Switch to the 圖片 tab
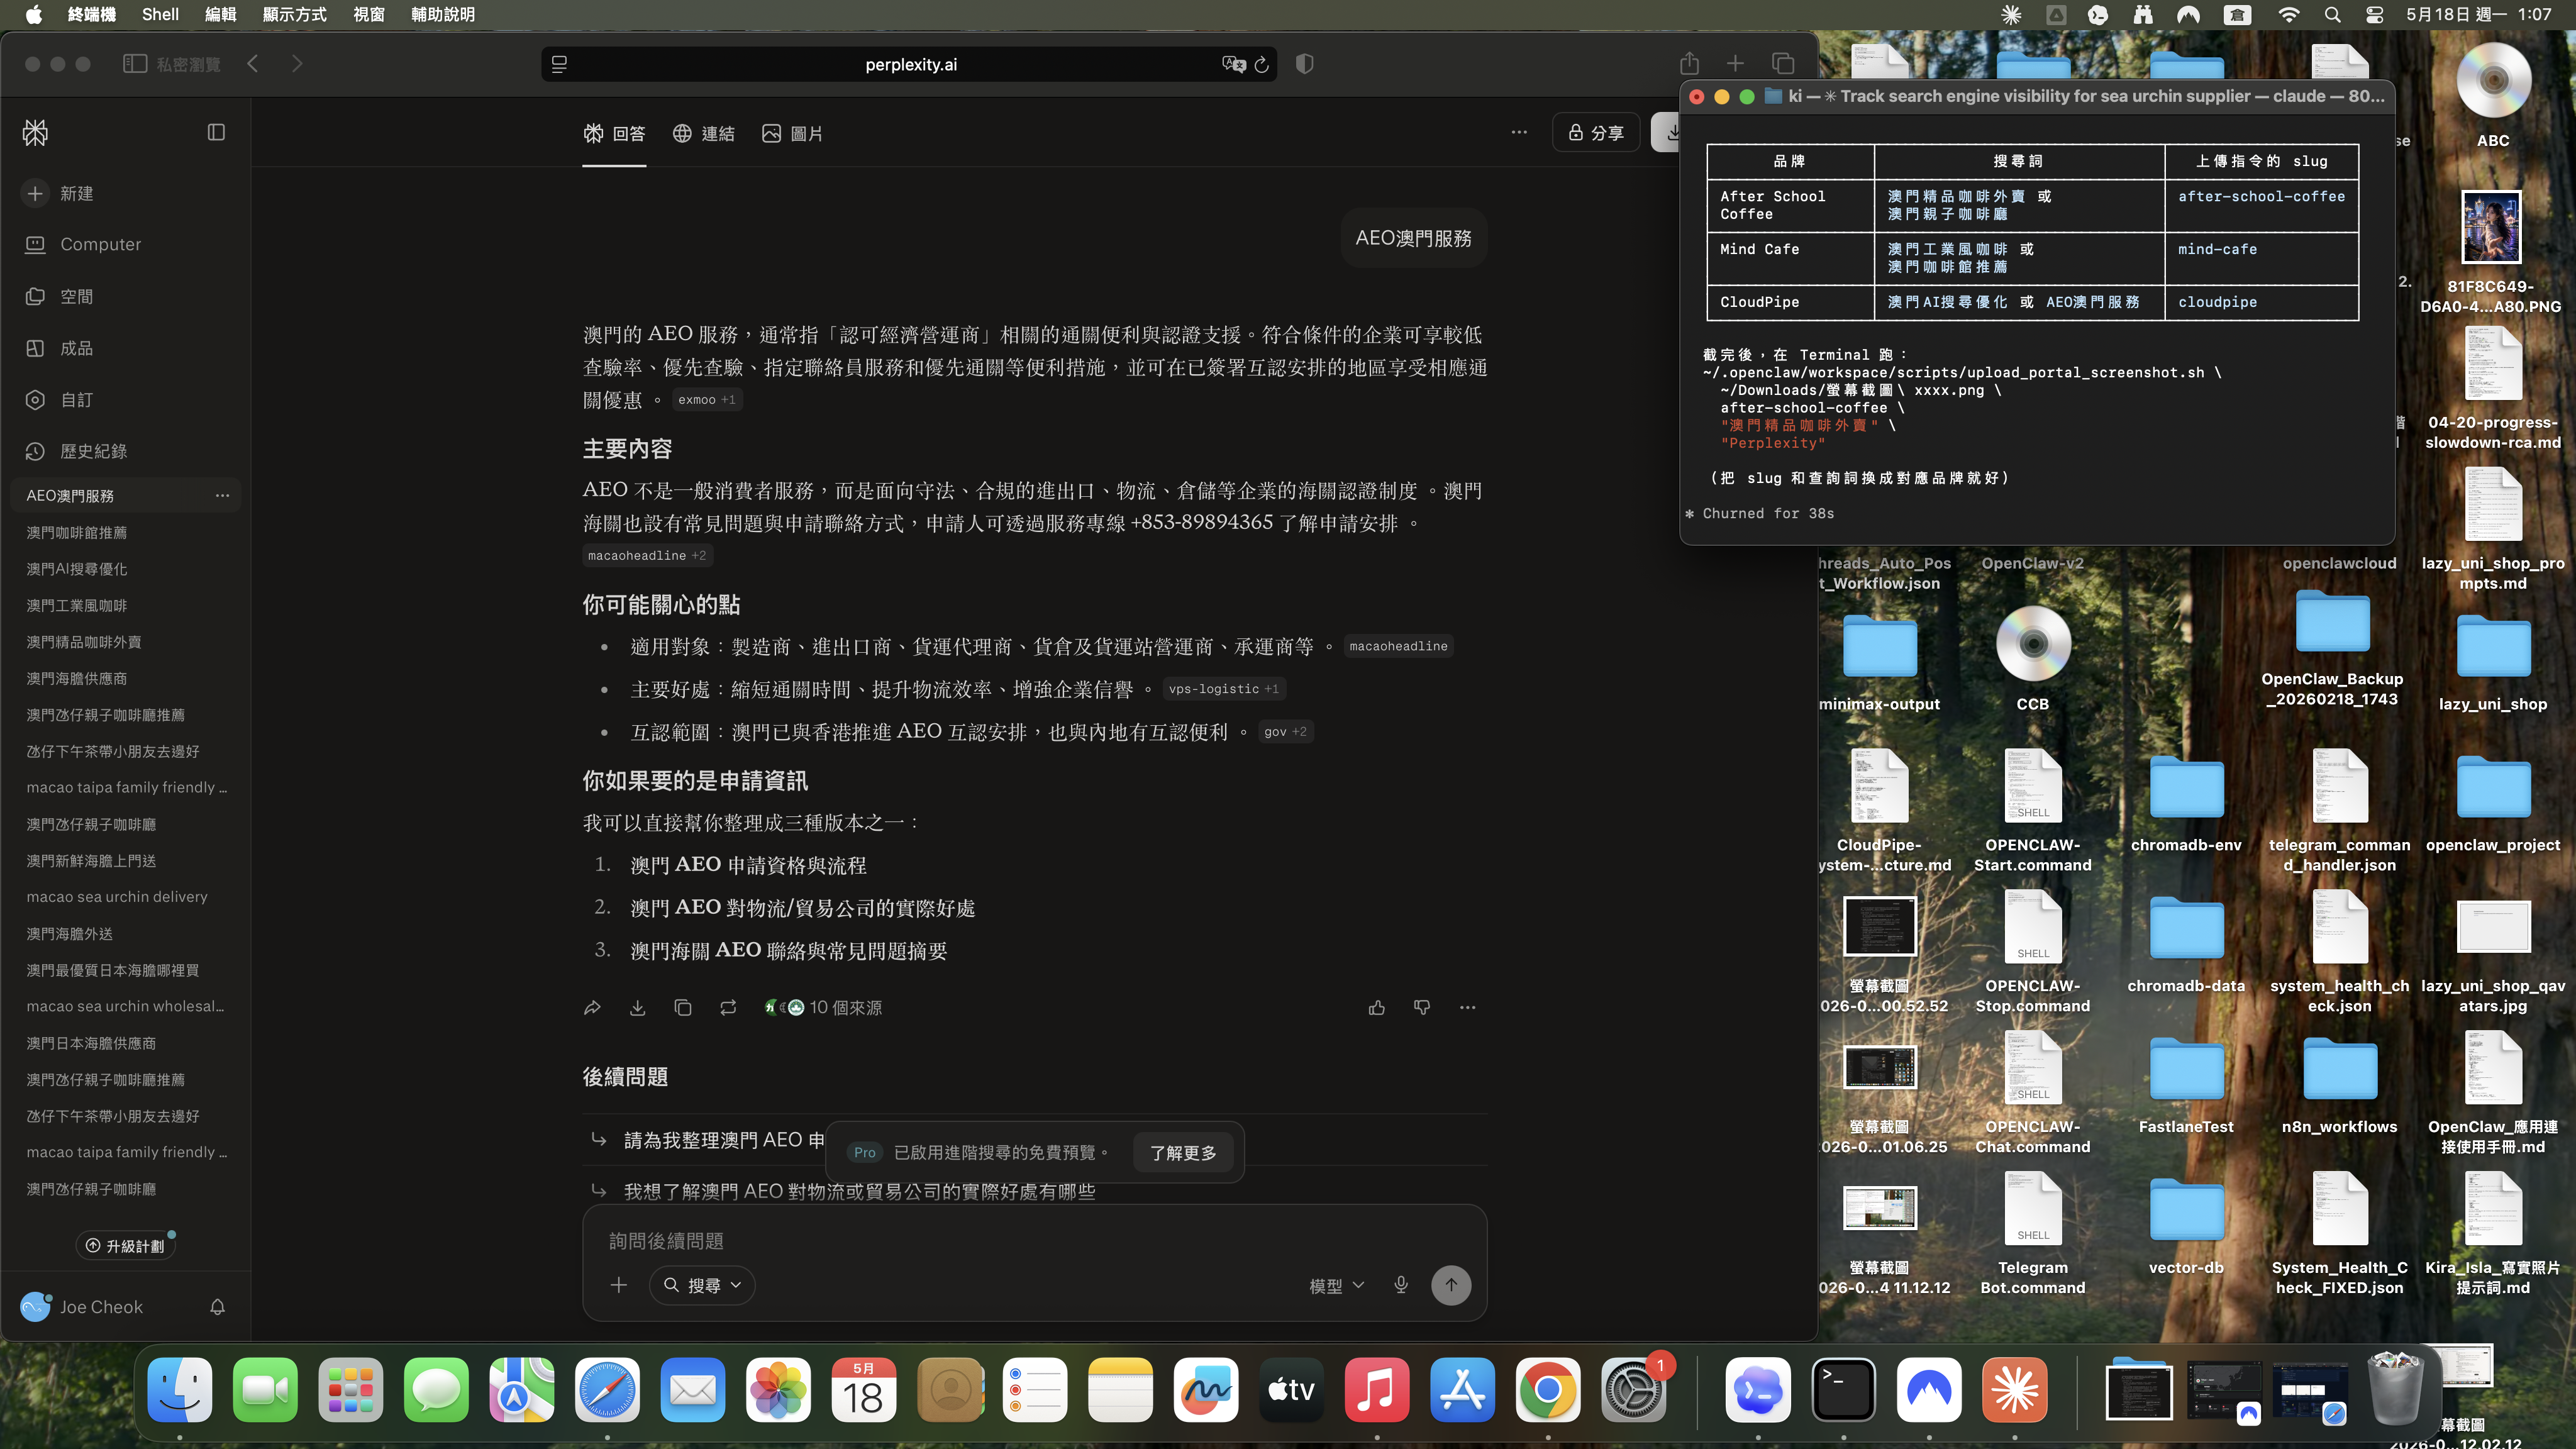Screen dimensions: 2576x1449 coord(792,134)
